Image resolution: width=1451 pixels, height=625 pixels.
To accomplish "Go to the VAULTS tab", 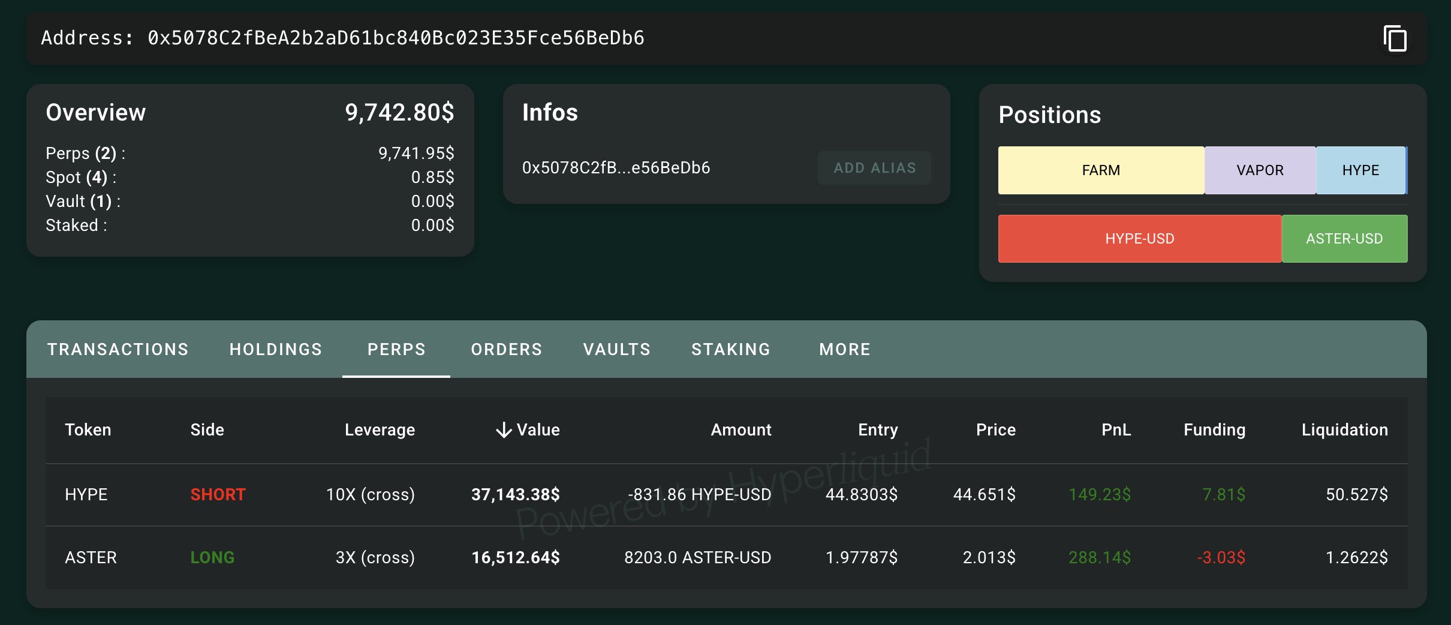I will pyautogui.click(x=617, y=349).
